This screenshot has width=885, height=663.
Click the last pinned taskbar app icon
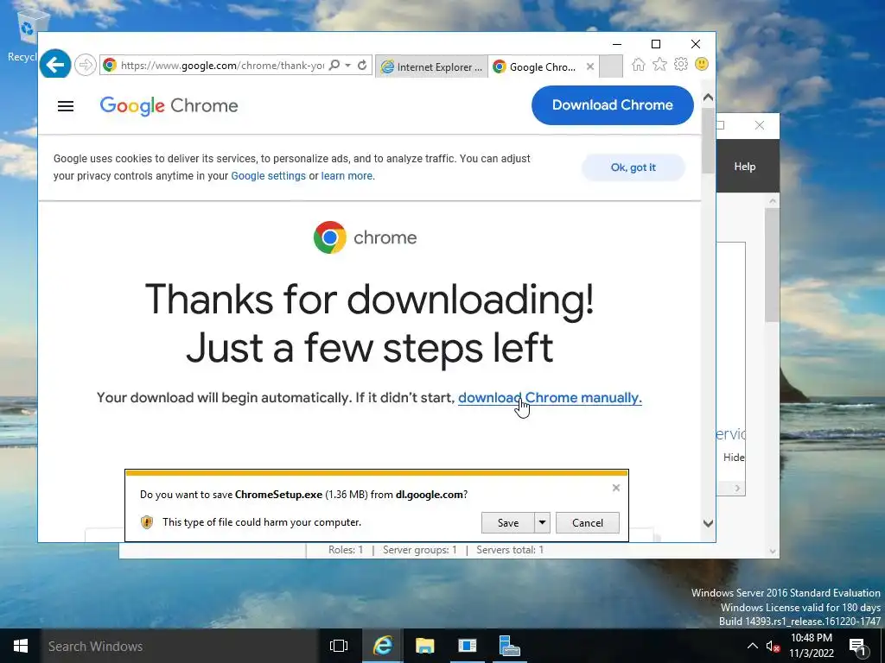click(510, 646)
